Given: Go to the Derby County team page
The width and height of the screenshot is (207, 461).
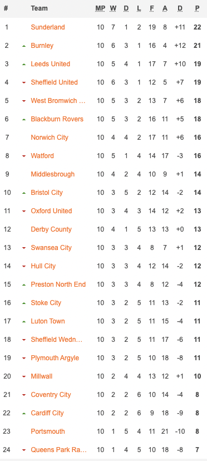Looking at the screenshot, I should click(51, 229).
